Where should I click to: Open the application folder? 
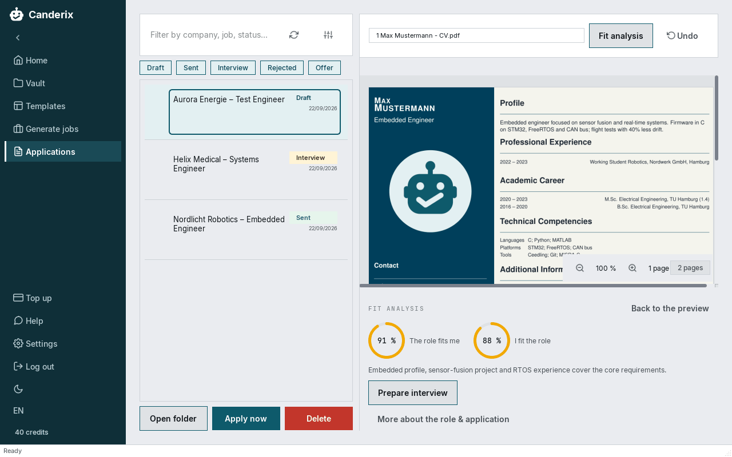173,419
